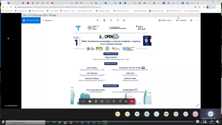222x125 pixels.
Task: Open Teams more actions ellipsis
Action: [x=108, y=102]
